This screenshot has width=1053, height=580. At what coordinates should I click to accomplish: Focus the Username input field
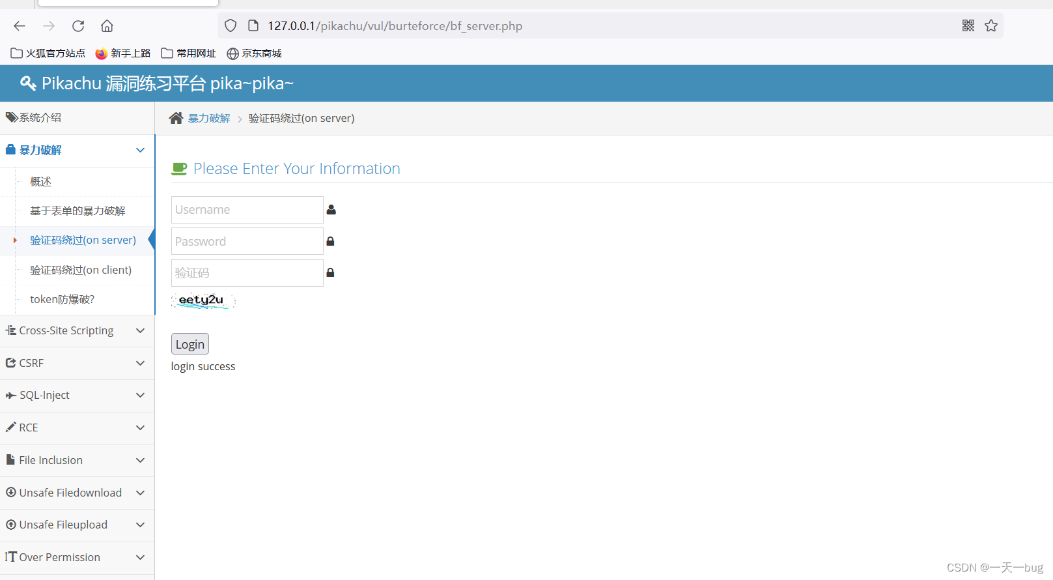(x=247, y=210)
